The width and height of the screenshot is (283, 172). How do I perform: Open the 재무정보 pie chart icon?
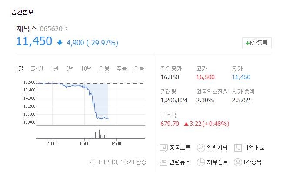tap(201, 162)
